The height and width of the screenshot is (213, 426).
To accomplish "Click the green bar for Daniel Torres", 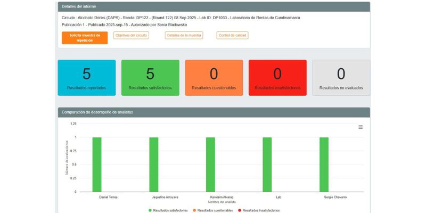I will pos(97,164).
